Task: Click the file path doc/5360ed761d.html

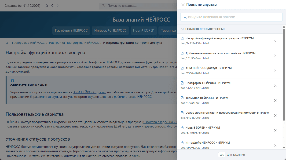Action: click(x=195, y=73)
